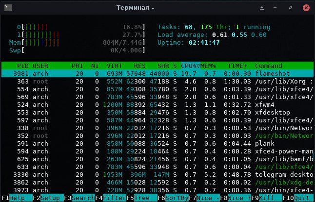Click the 5.2 MEM% value of telegram
Viewport: 315px width, 202px height.
tap(210, 175)
